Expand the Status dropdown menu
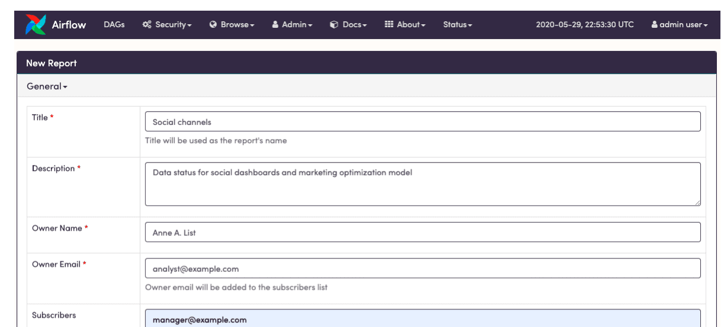Screen dimensions: 724x327 tap(457, 24)
